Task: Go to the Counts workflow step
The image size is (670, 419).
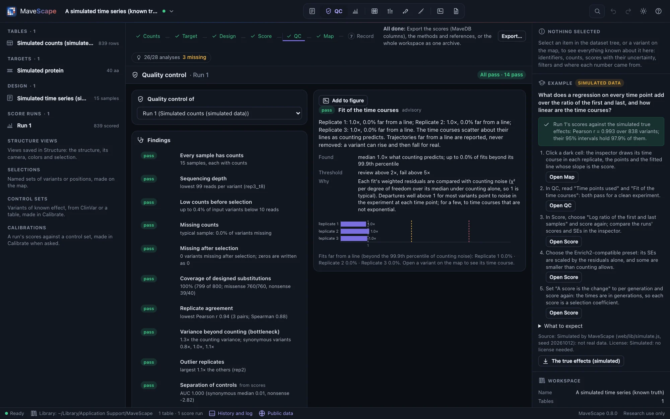Action: (x=148, y=36)
